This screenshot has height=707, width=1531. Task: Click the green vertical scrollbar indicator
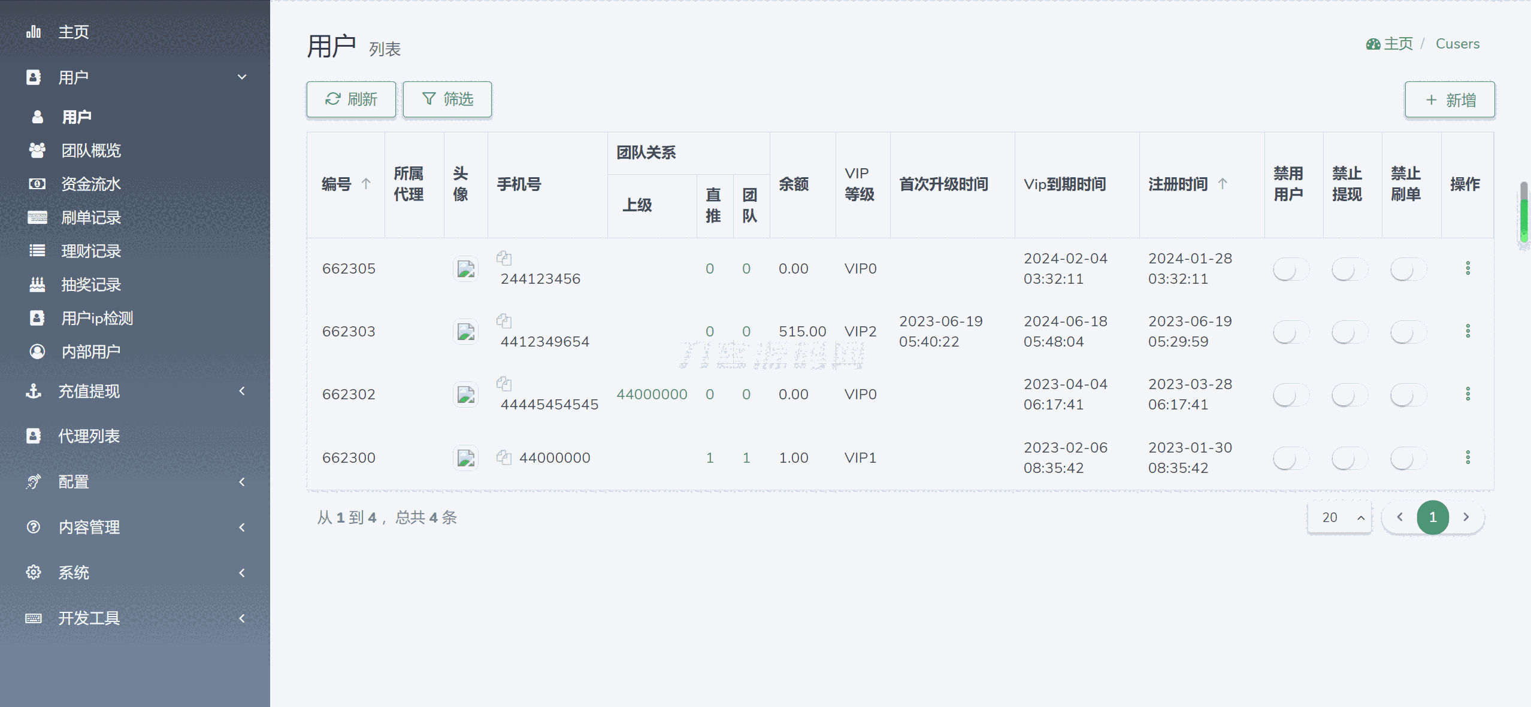tap(1524, 219)
